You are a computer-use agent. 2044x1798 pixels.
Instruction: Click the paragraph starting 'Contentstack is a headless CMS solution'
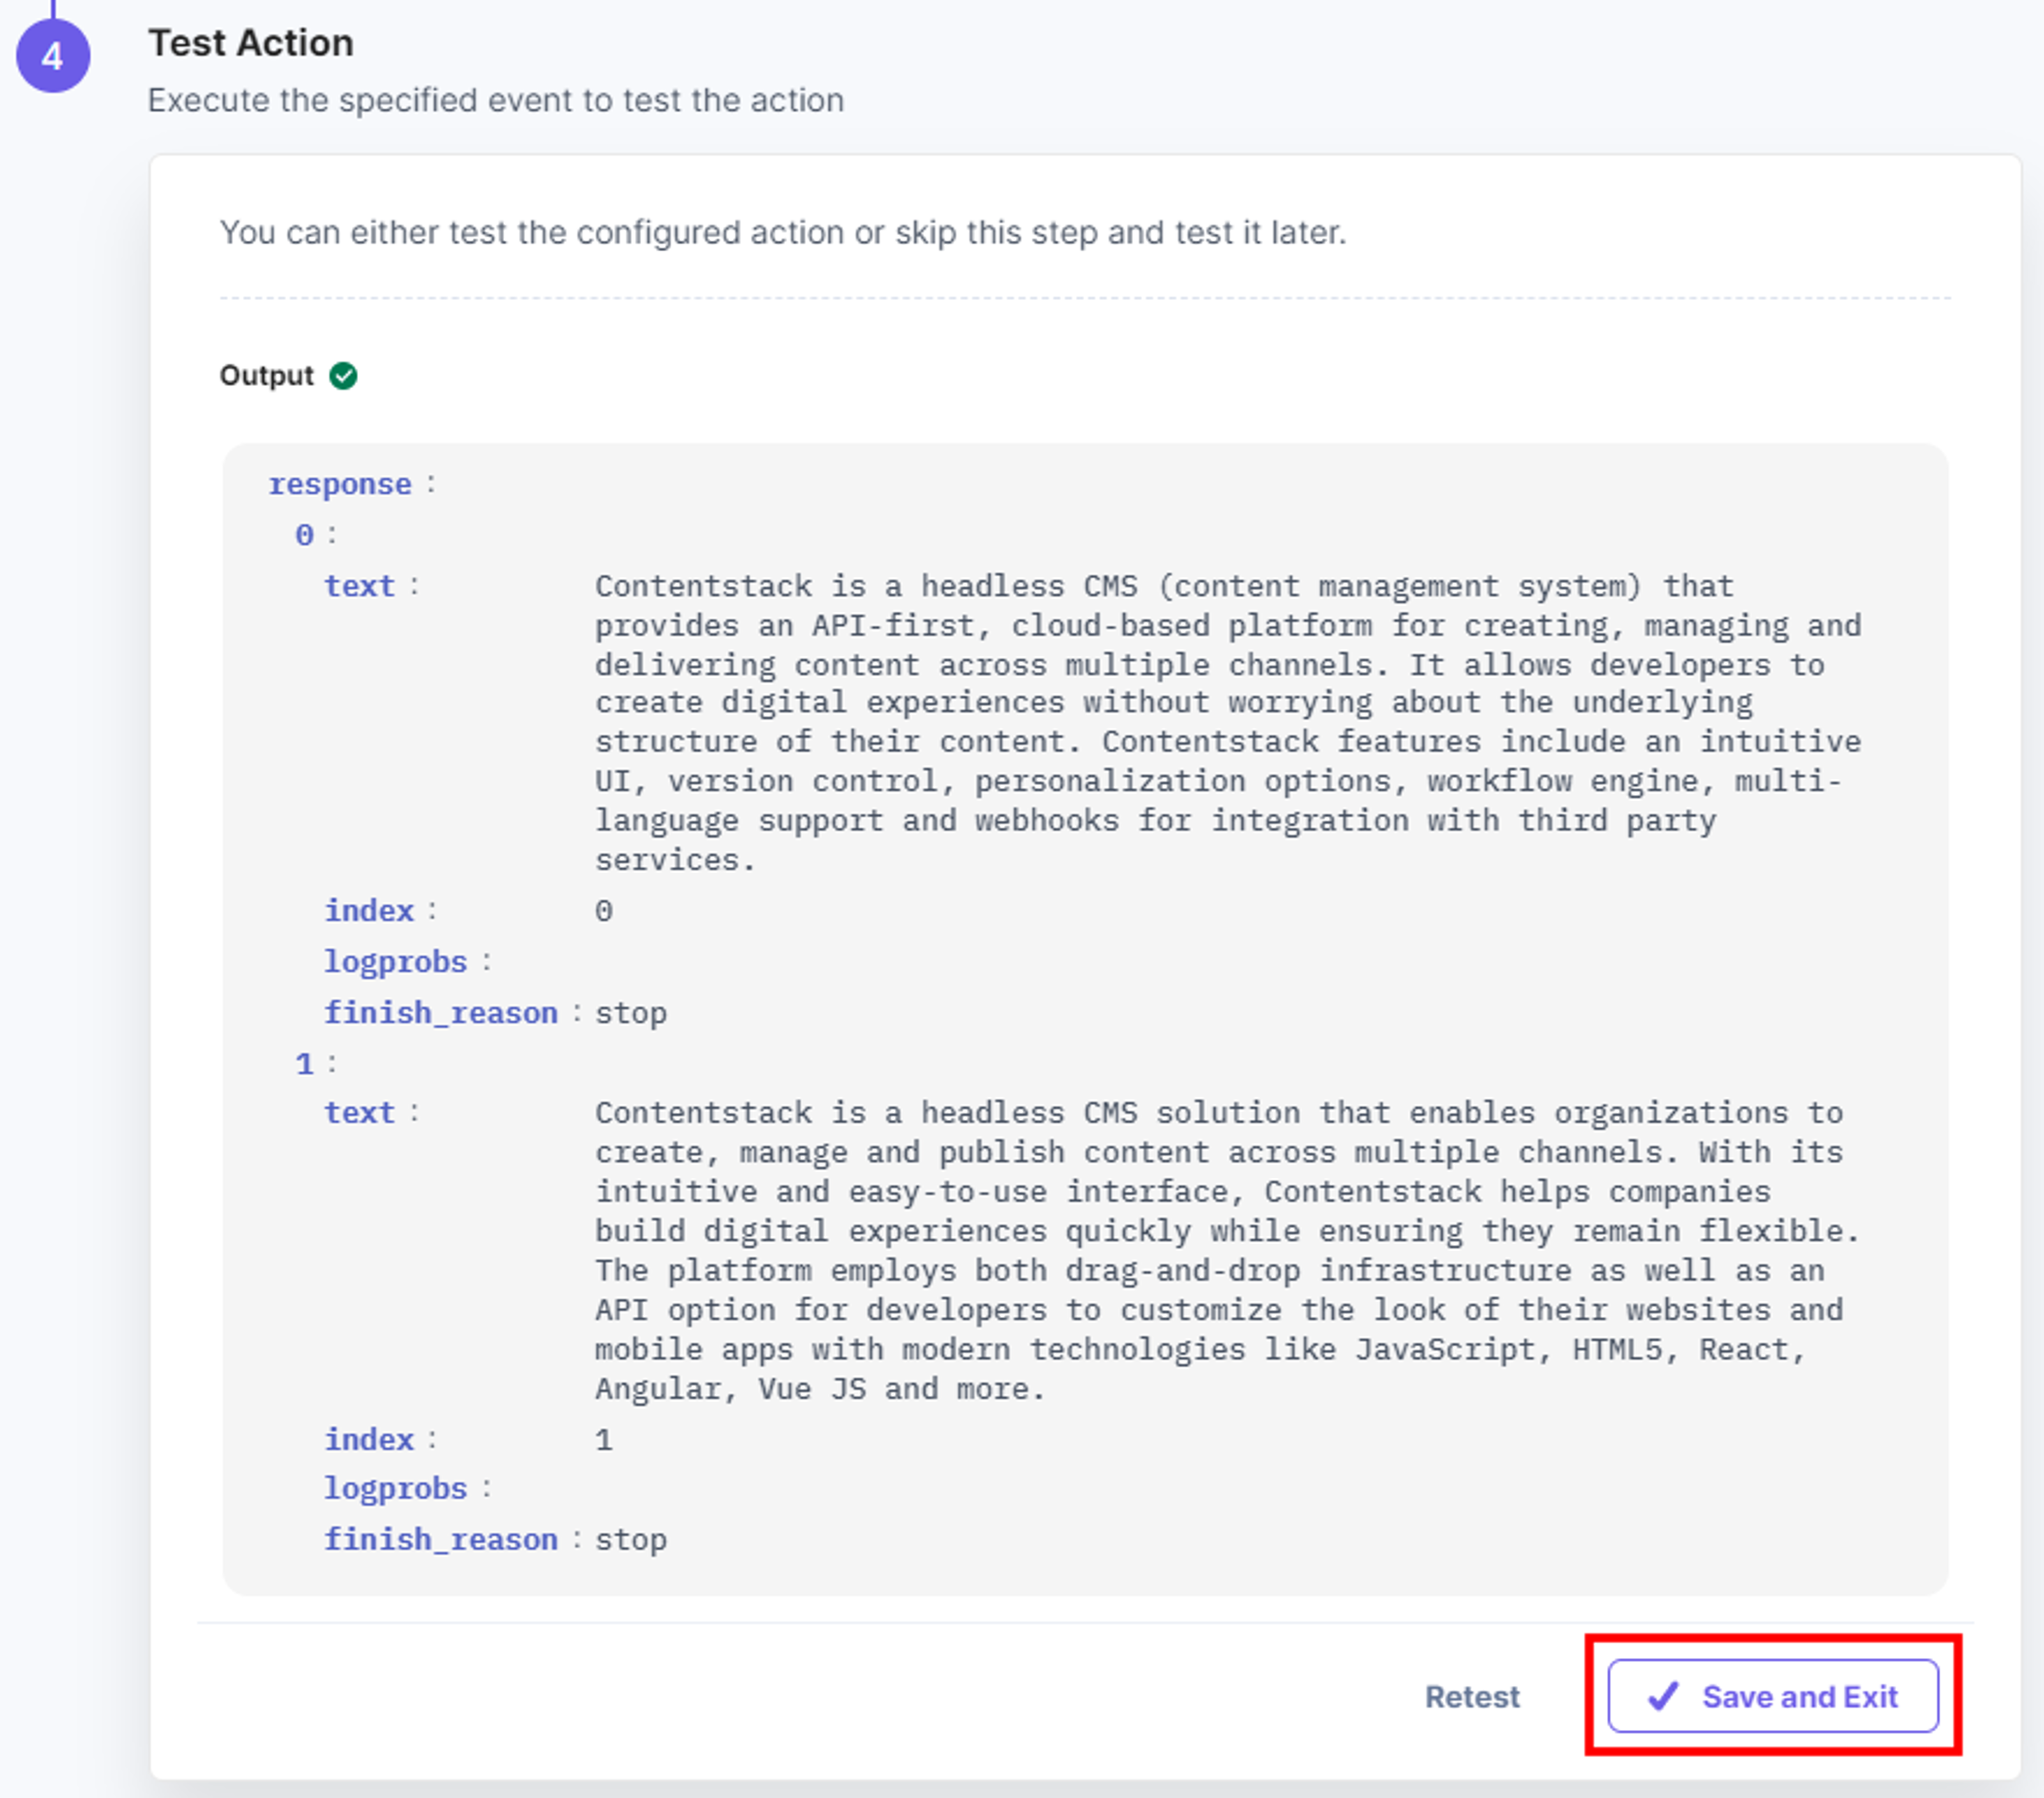[1228, 1251]
